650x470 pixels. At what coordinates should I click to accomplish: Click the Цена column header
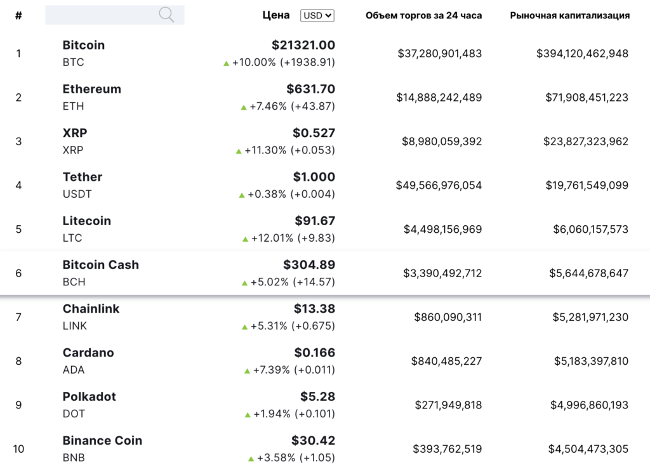click(275, 15)
